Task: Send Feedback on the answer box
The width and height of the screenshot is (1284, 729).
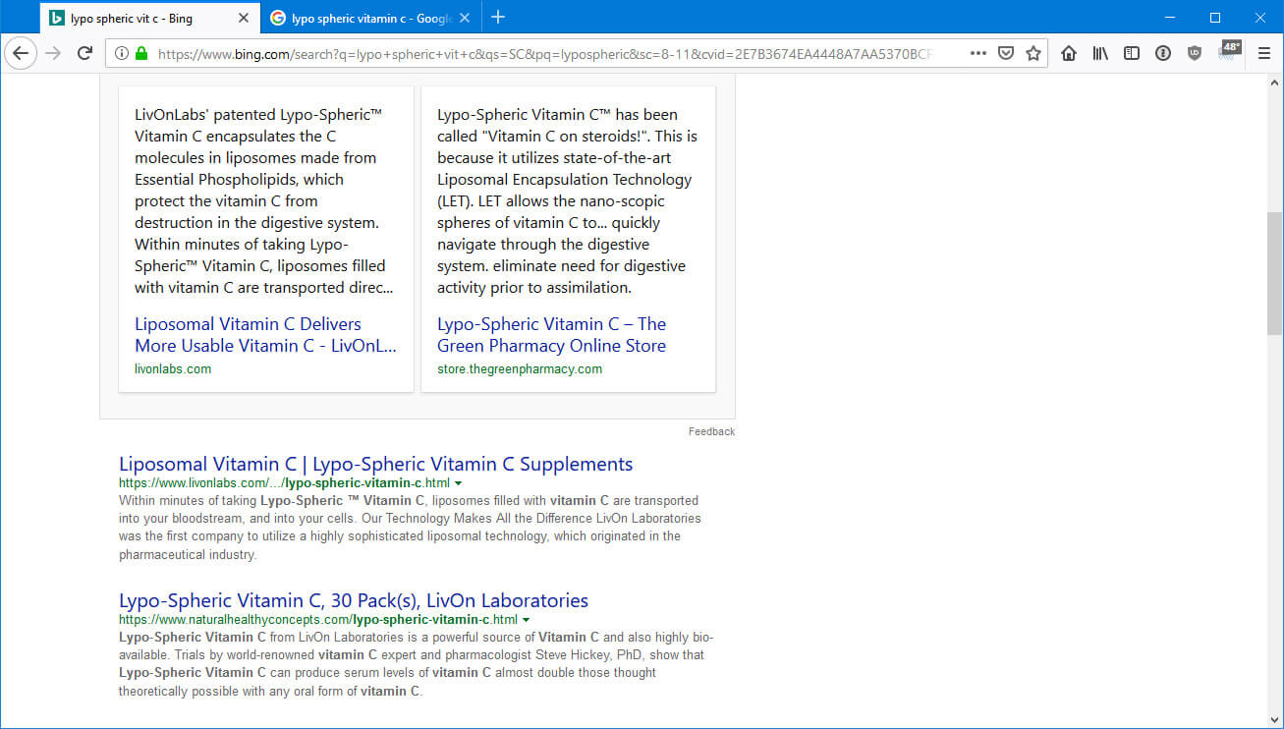Action: click(x=711, y=431)
